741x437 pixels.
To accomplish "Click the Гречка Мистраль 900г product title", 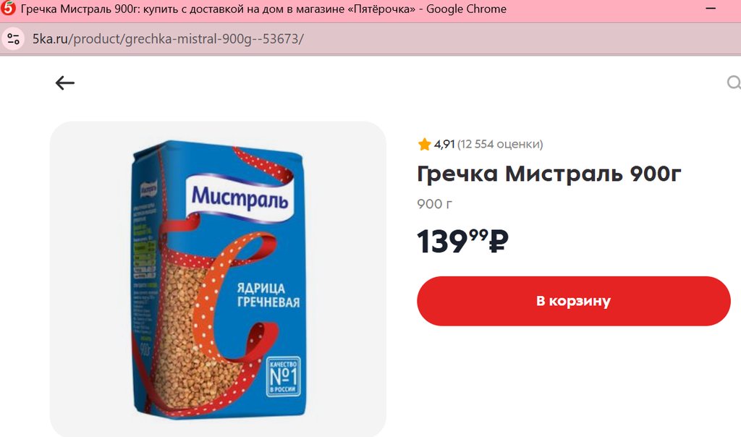I will click(549, 174).
